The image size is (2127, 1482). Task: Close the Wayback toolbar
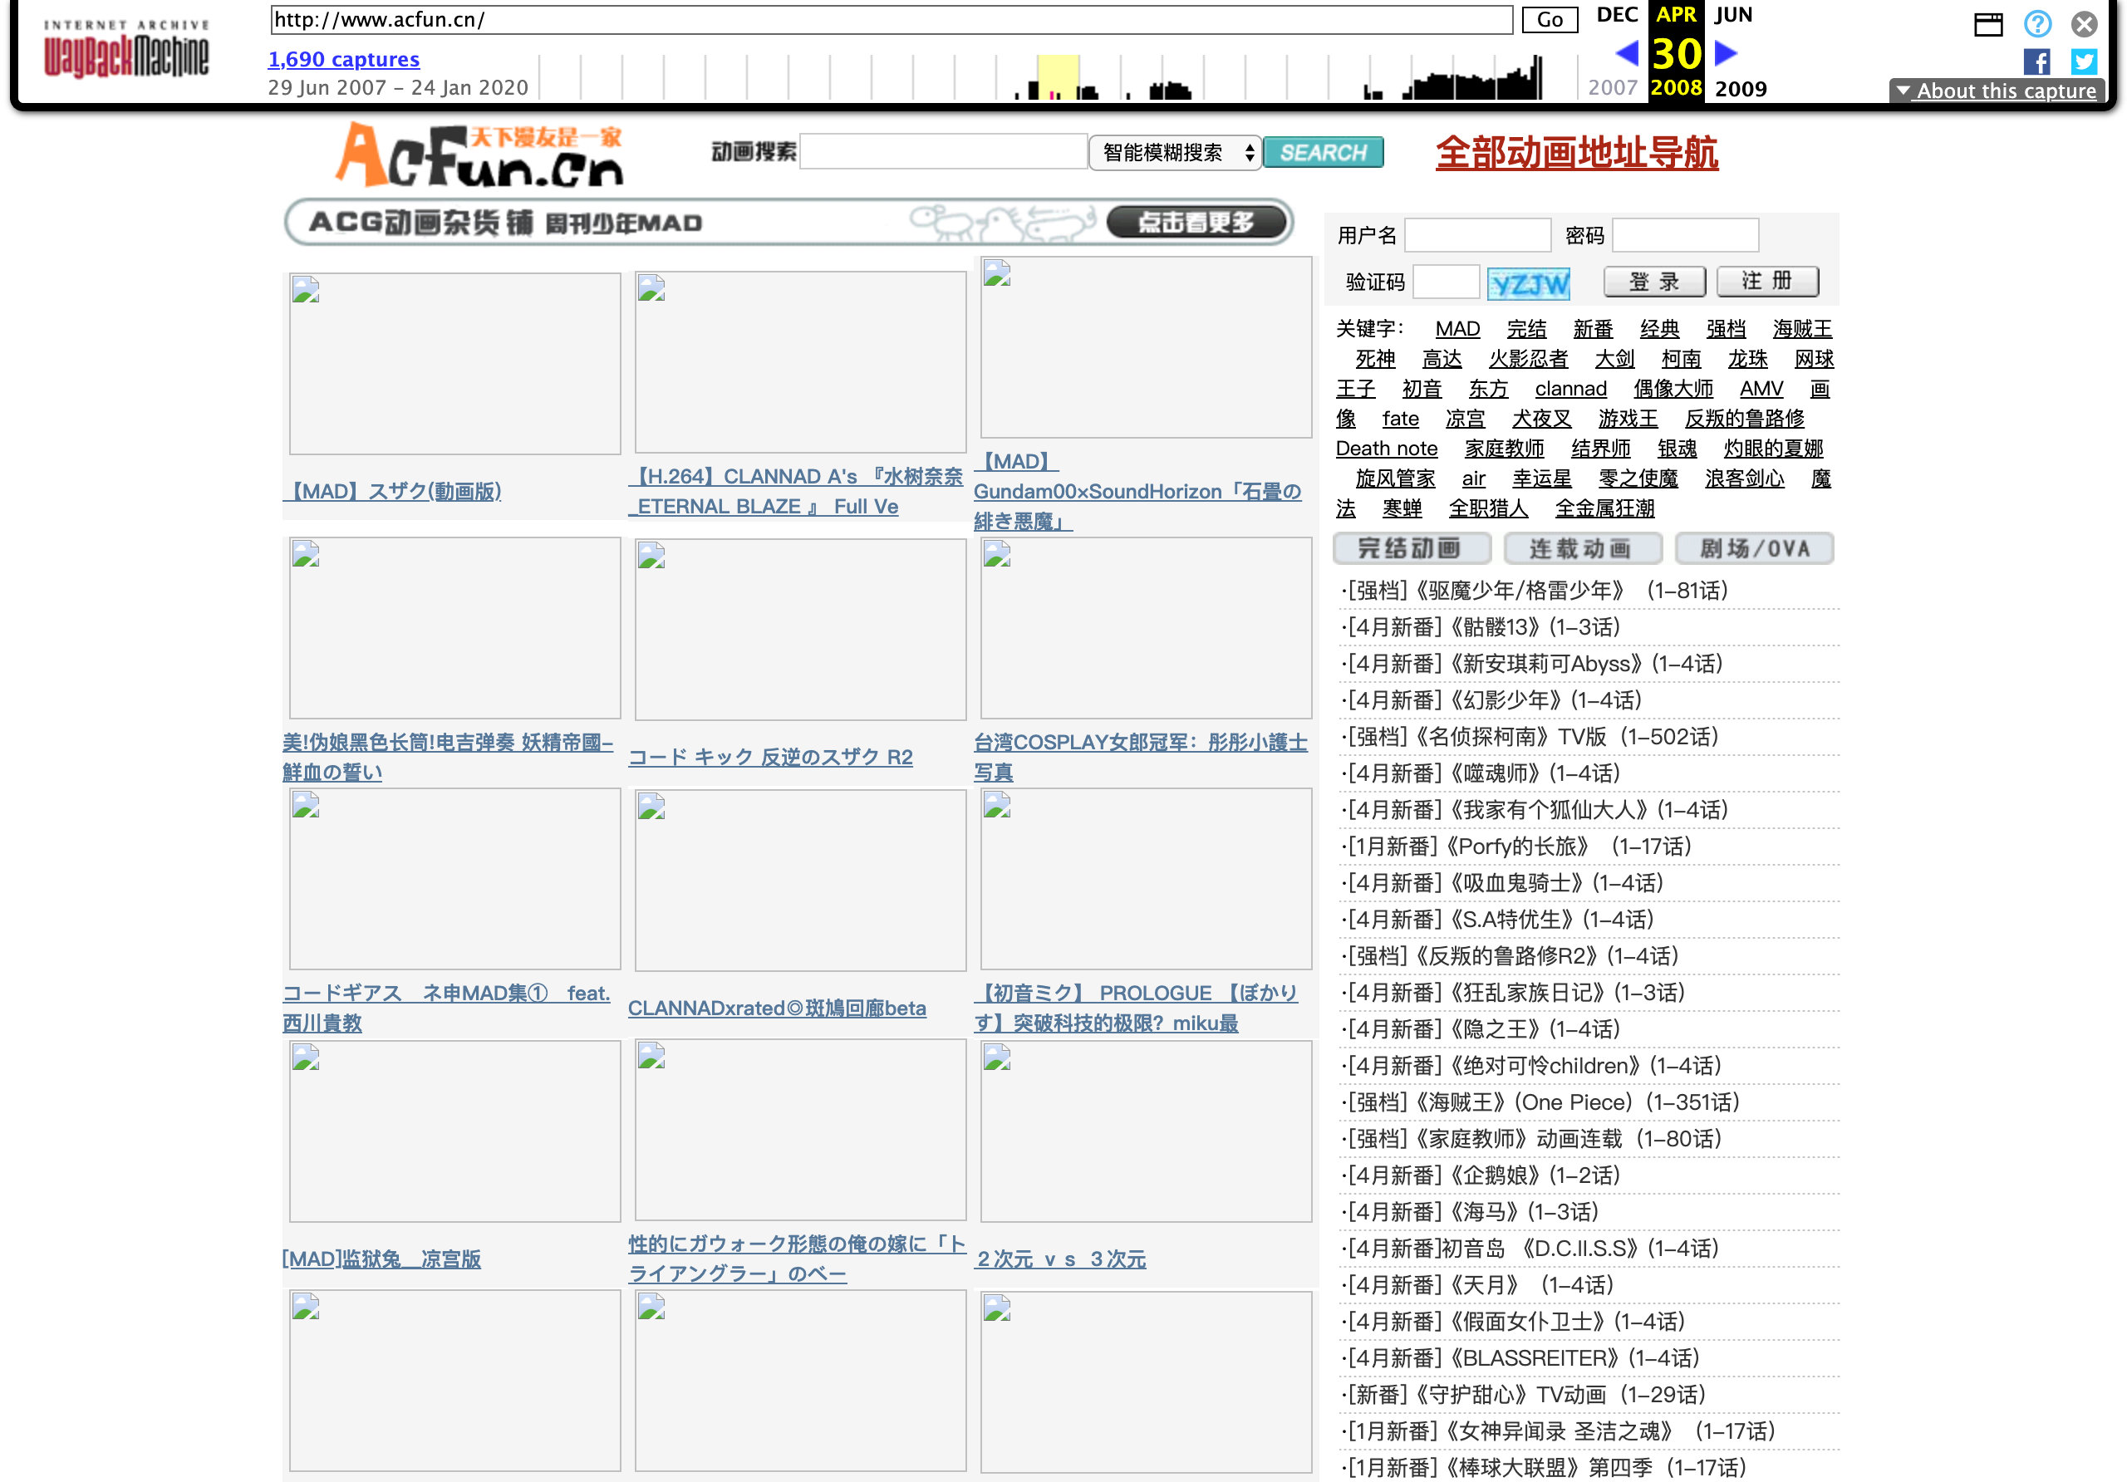pyautogui.click(x=2085, y=23)
